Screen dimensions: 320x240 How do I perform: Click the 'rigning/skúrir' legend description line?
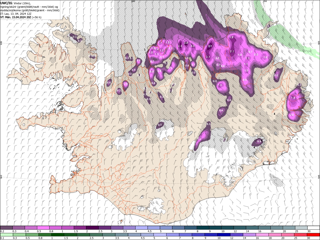coord(29,7)
